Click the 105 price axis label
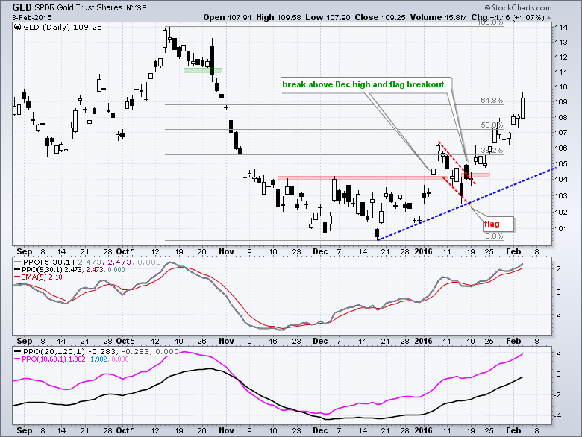The image size is (582, 437). pos(561,163)
